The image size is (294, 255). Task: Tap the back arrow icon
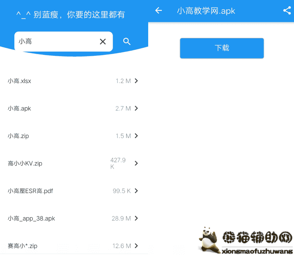pos(158,11)
